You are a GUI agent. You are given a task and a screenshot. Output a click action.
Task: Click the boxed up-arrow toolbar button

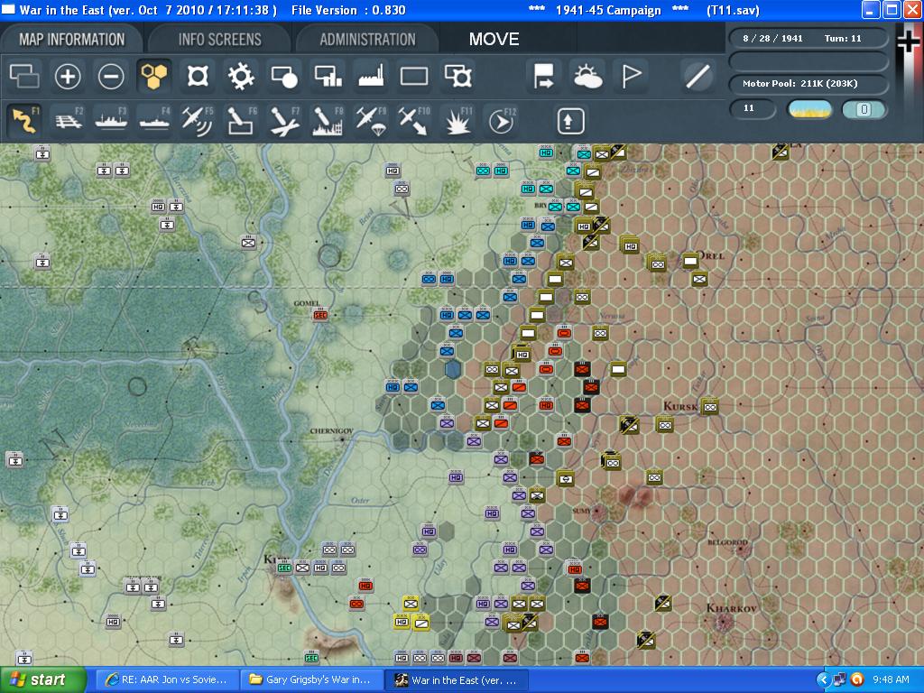[570, 121]
